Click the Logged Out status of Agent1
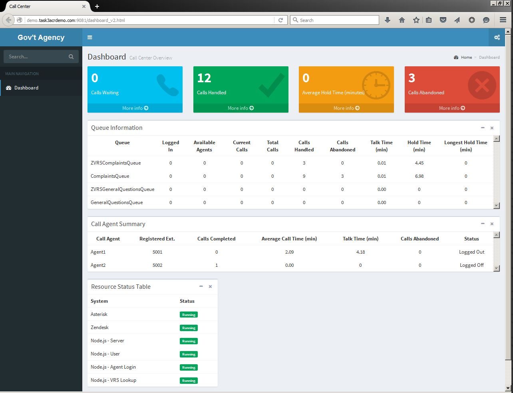The image size is (513, 393). coord(471,252)
